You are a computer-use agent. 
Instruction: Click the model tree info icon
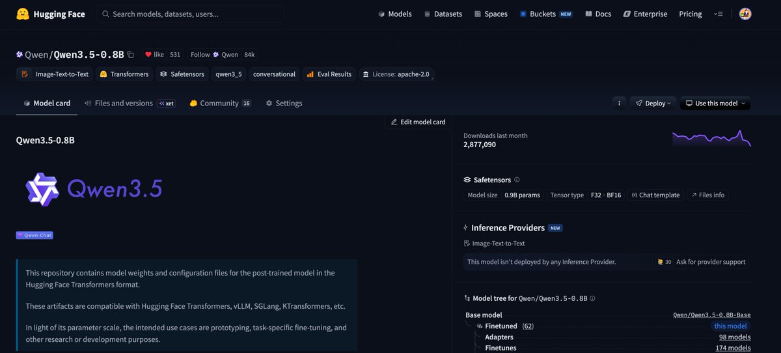point(592,298)
